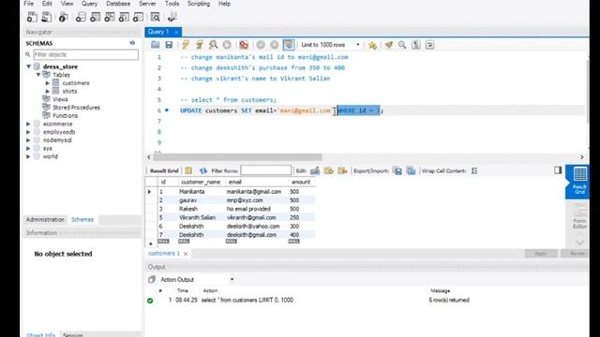Select the Query 1 tab
This screenshot has width=600, height=337.
click(158, 32)
